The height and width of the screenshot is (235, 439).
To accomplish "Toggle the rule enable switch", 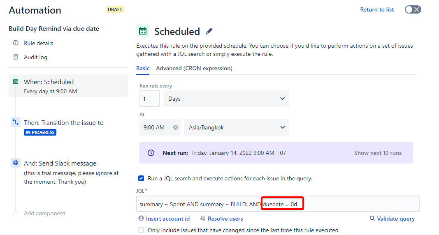I will click(413, 9).
